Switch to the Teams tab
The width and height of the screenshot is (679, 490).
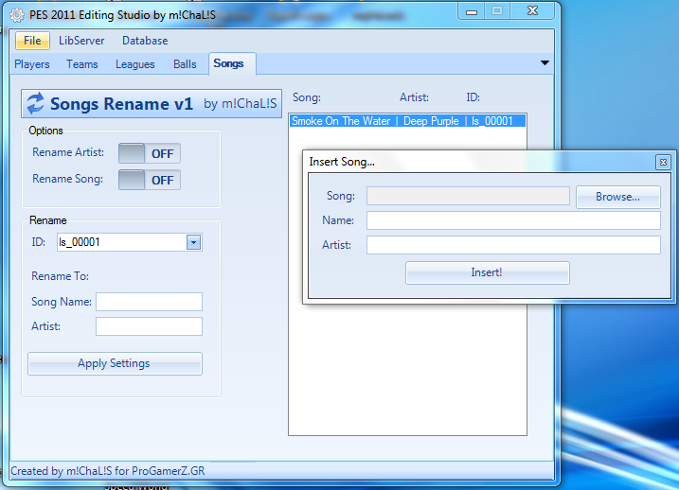[82, 64]
